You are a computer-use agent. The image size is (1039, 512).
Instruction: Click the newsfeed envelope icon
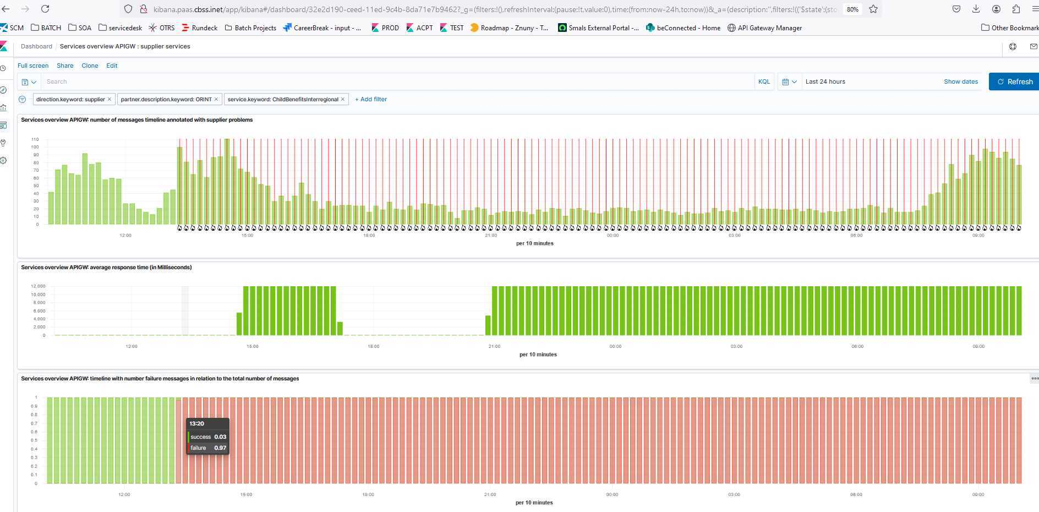1033,47
